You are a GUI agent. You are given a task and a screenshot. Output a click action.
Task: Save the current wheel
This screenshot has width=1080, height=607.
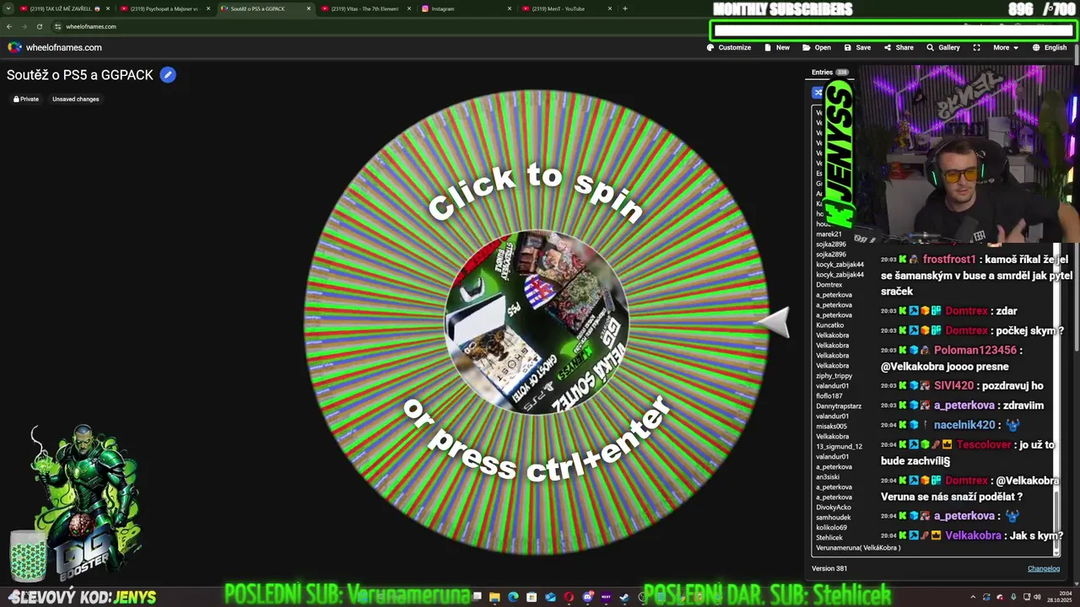point(857,47)
